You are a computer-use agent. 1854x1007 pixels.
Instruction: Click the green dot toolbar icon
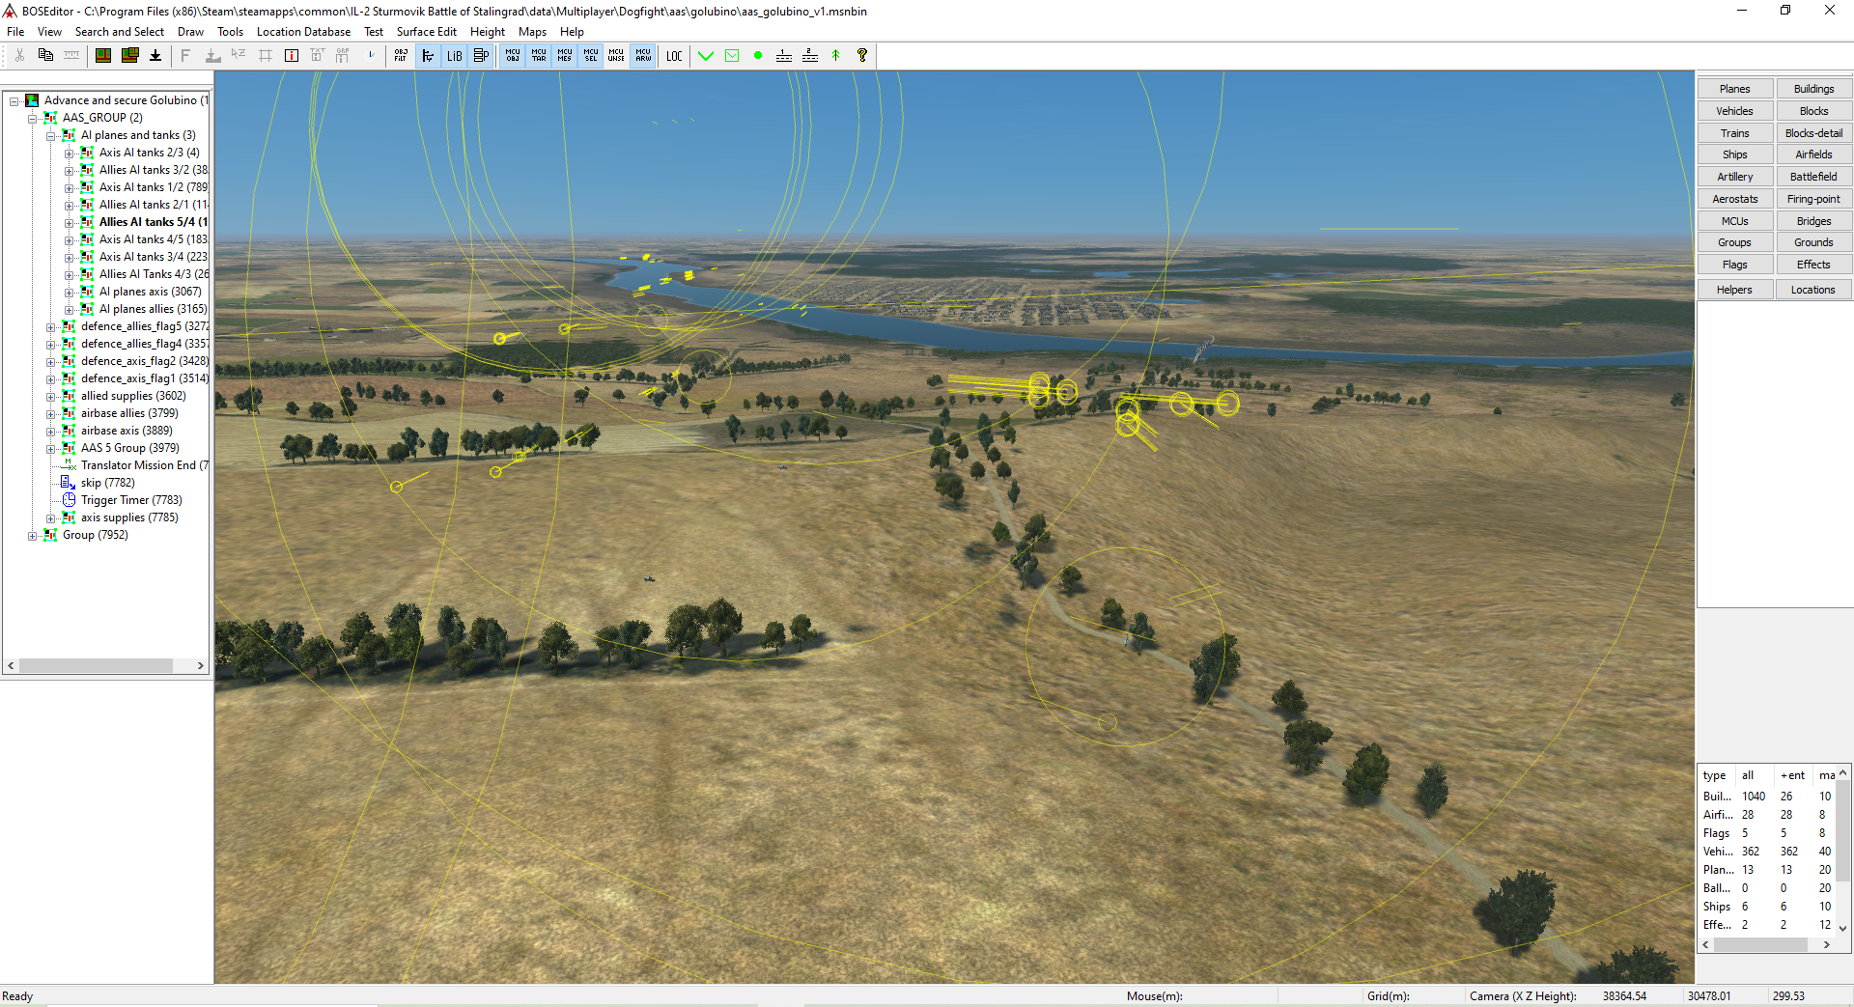(x=758, y=56)
